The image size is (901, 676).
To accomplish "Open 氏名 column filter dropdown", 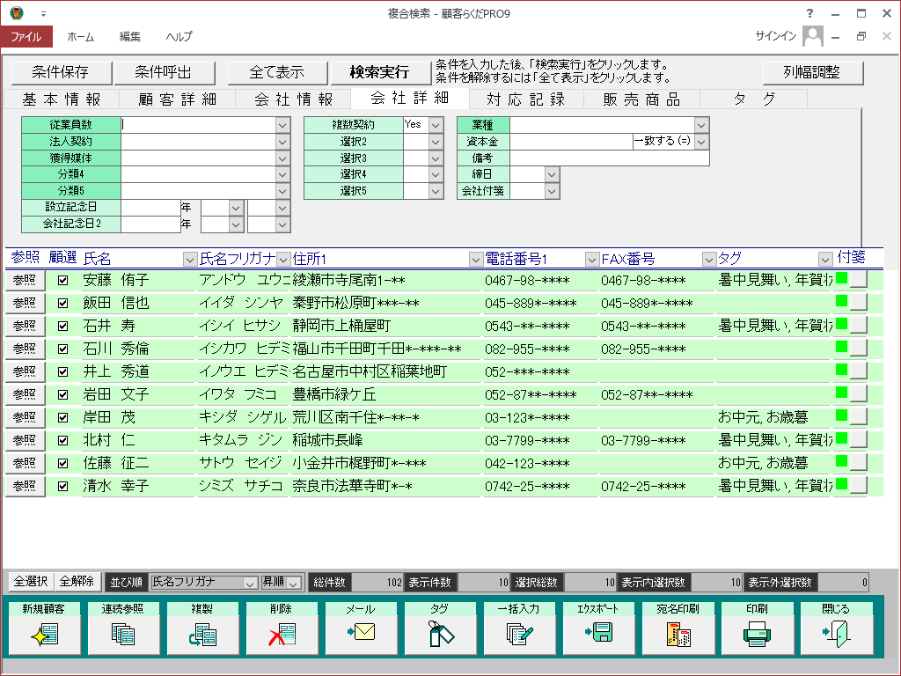I will click(x=190, y=260).
